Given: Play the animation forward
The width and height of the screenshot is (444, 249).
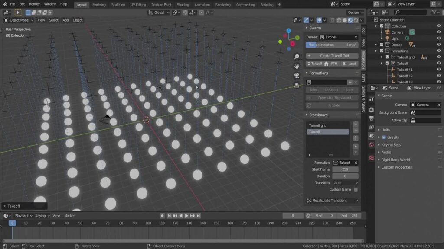Looking at the screenshot, I should click(x=186, y=216).
